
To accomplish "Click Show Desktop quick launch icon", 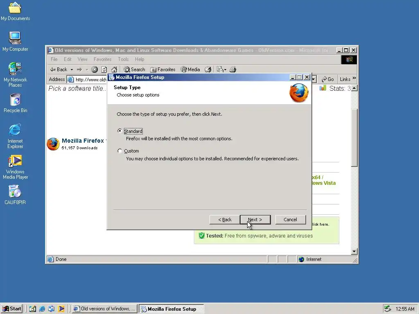I will (33, 309).
